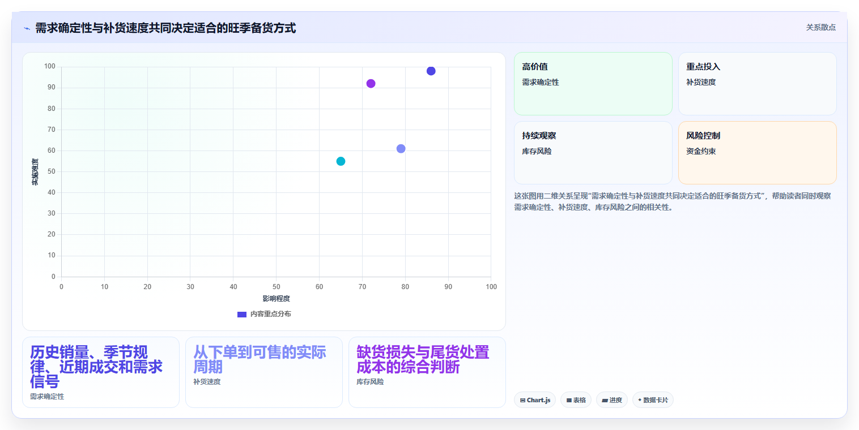Click the main title 需求确定性与补货速度
The image size is (859, 430).
[x=165, y=28]
